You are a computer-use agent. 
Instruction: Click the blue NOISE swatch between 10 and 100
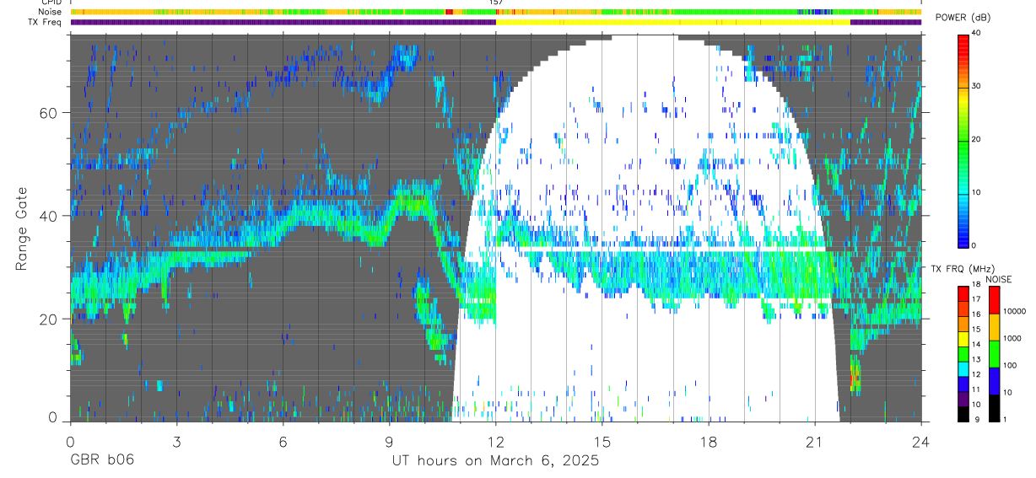[994, 380]
